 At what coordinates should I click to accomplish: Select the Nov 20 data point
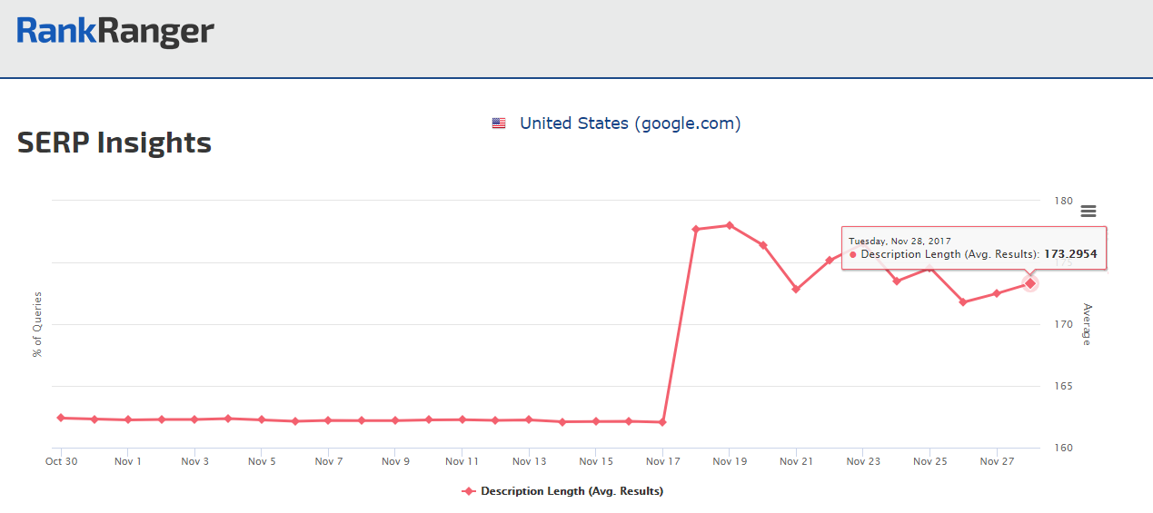click(763, 245)
